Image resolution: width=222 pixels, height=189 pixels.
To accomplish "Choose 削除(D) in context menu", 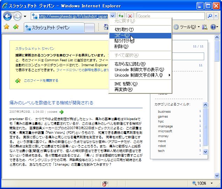I will tap(140, 46).
